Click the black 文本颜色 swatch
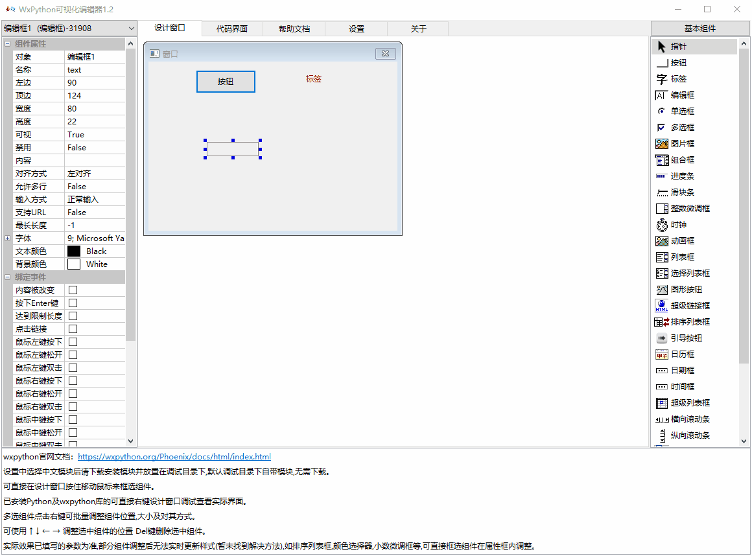The image size is (752, 556). (74, 251)
